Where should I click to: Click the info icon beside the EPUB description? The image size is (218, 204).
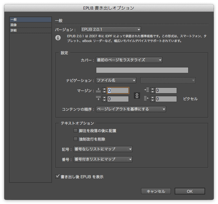point(58,38)
